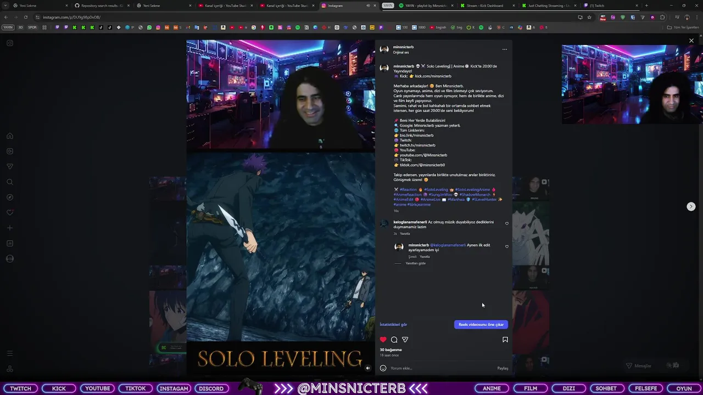The width and height of the screenshot is (703, 395).
Task: Open profile avatar in sidebar
Action: [x=10, y=259]
